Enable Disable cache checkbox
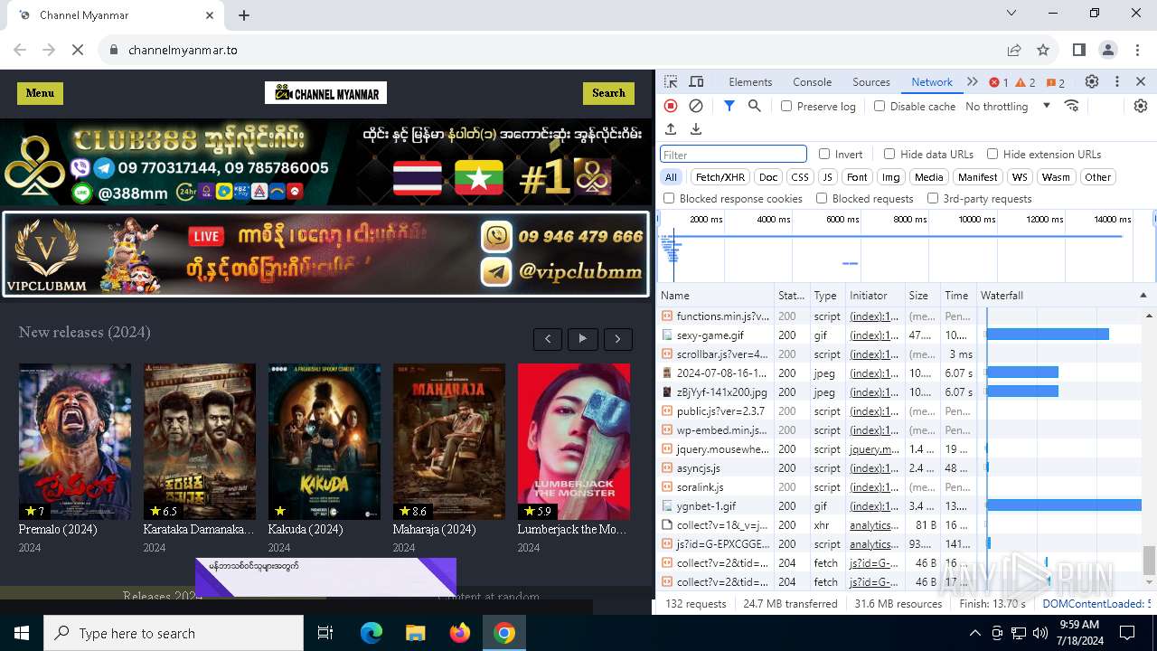The image size is (1157, 651). 880,106
